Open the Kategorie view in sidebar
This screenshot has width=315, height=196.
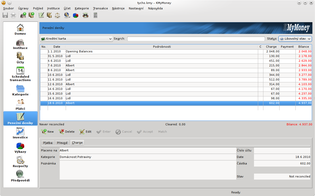[x=20, y=90]
